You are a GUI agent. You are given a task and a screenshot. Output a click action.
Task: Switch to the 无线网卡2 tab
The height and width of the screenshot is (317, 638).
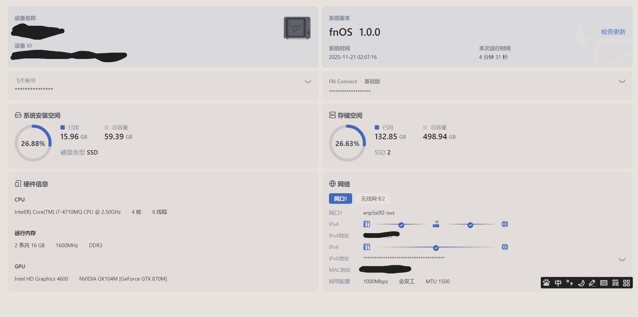coord(373,199)
